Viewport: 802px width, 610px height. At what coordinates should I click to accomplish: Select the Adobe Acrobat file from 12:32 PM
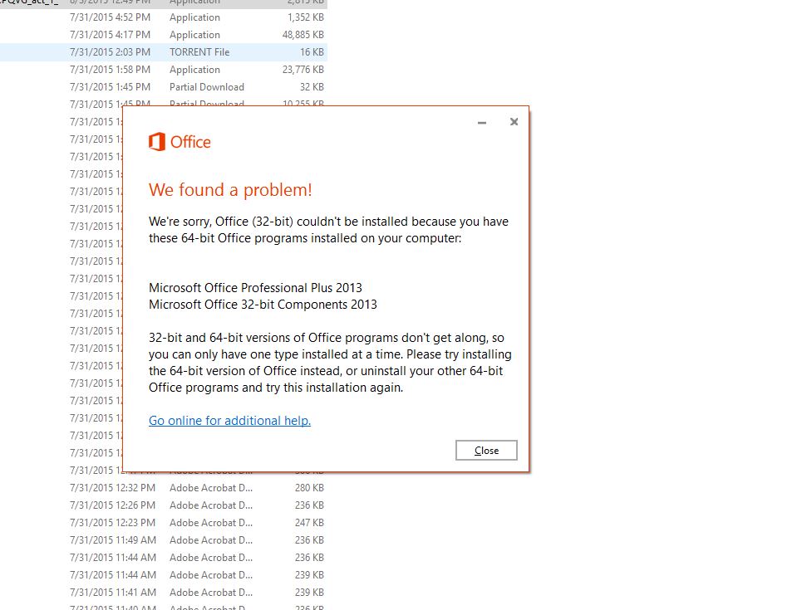click(x=164, y=488)
